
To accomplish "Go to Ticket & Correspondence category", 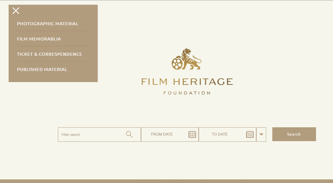I will (x=50, y=54).
